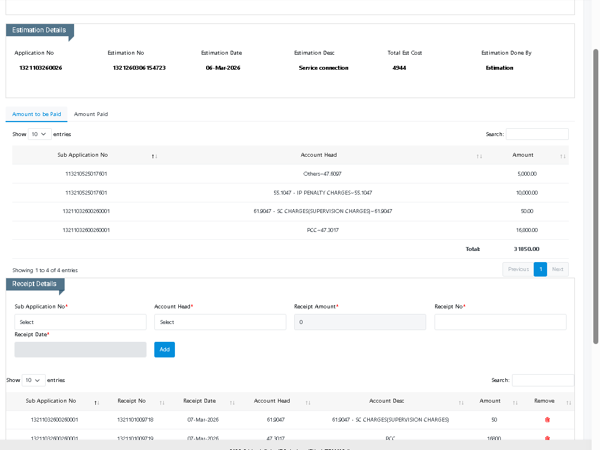The image size is (600, 450).
Task: Sort receipts table by Receipt No
Action: tap(131, 401)
